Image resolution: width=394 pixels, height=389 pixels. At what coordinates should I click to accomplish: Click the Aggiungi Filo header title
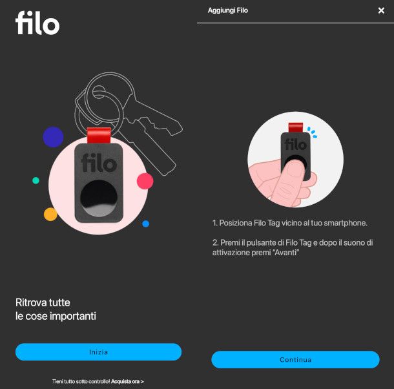(x=227, y=10)
